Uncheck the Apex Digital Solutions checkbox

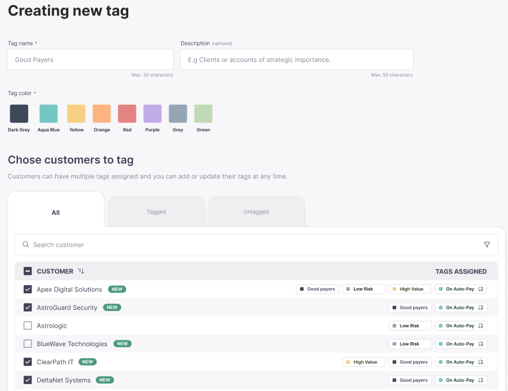pos(28,289)
